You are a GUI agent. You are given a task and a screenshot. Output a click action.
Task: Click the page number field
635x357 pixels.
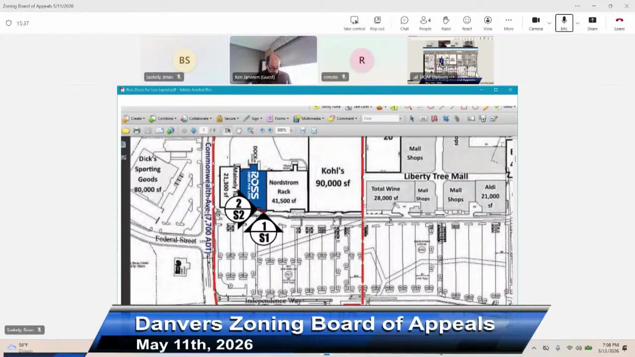coord(203,130)
